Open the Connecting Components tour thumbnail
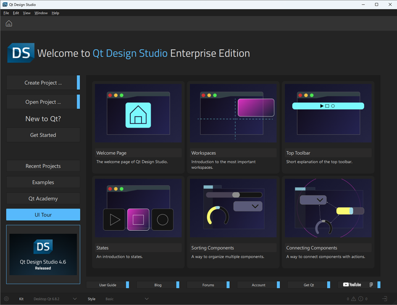Screen dimensions: 397x305 click(328, 208)
